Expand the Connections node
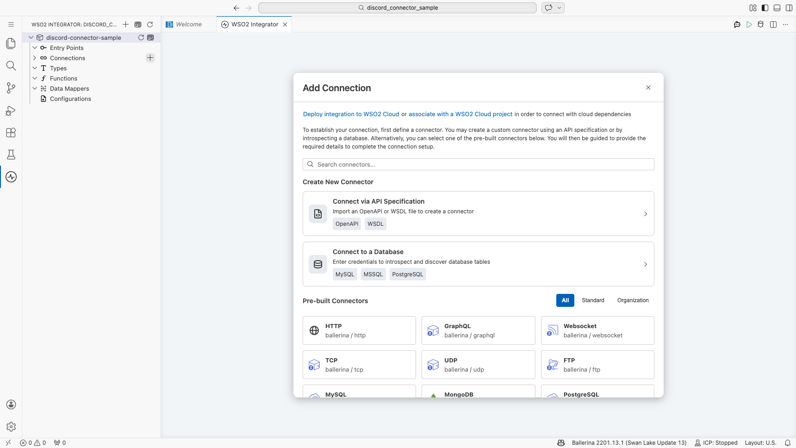 (x=35, y=58)
